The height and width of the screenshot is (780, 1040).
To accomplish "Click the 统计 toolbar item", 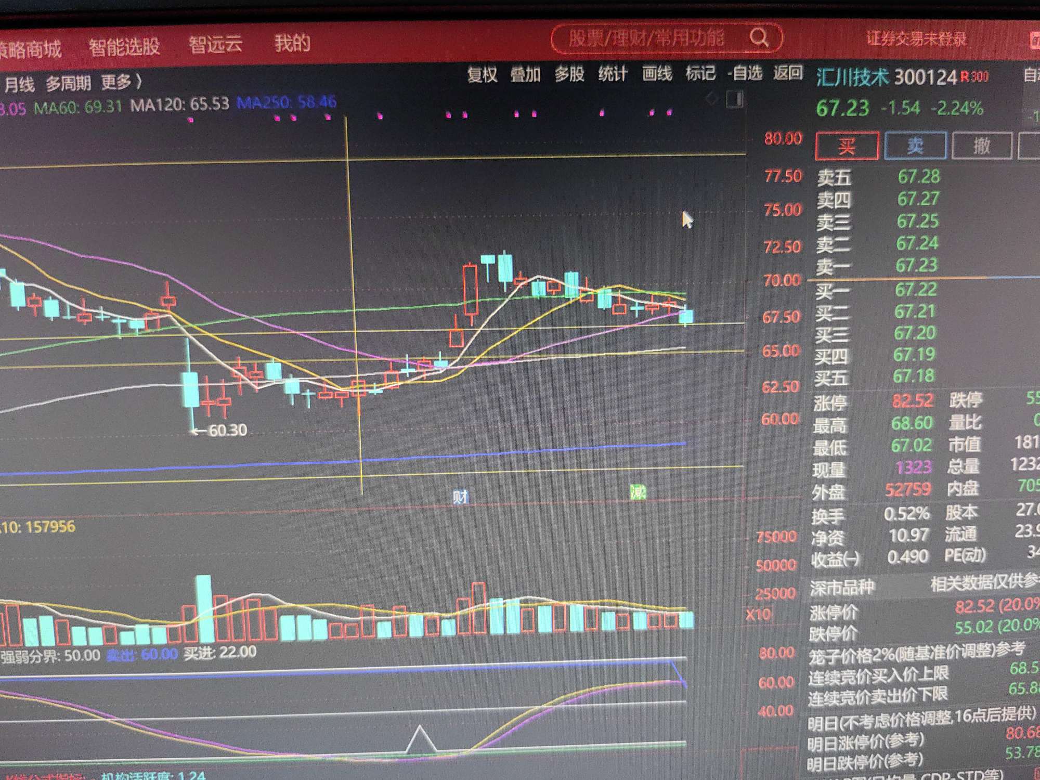I will click(613, 74).
